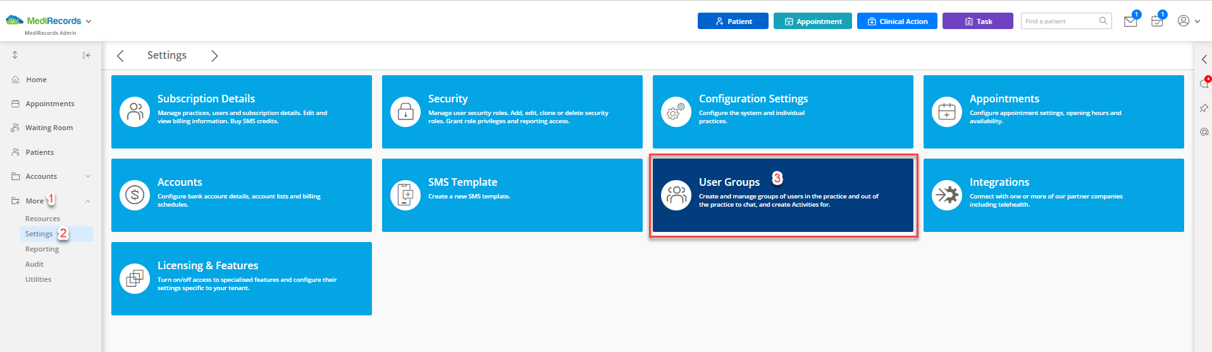The height and width of the screenshot is (352, 1212).
Task: Open the Accounts settings tile
Action: [242, 195]
